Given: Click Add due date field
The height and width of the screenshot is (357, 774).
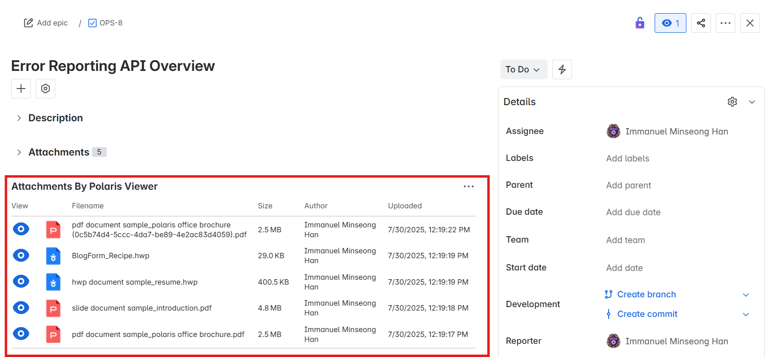Looking at the screenshot, I should pos(633,212).
